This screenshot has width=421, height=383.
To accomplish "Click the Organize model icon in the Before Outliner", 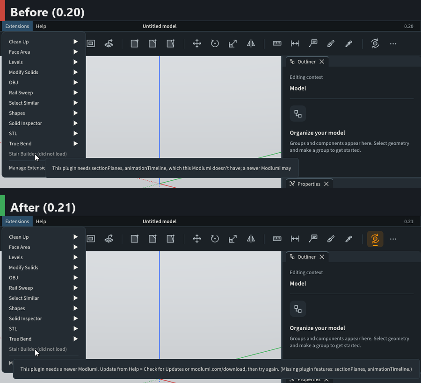I will pos(298,113).
